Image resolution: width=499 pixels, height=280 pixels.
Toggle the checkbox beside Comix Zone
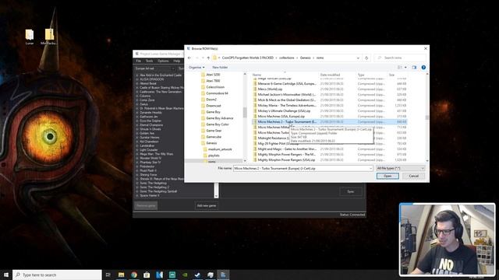pyautogui.click(x=137, y=100)
